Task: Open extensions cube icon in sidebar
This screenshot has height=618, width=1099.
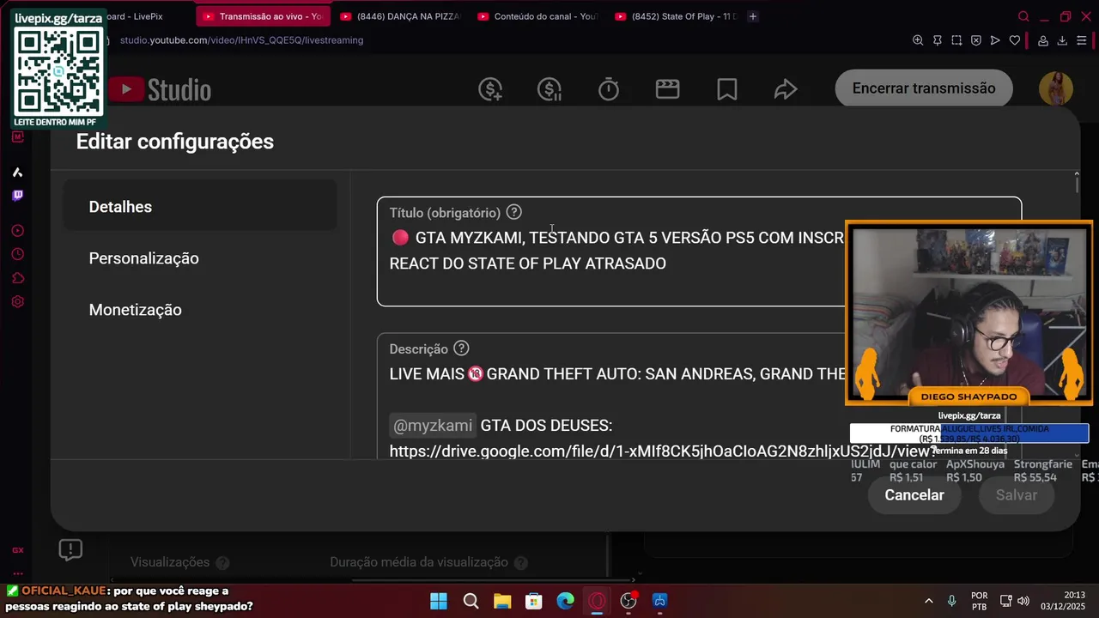Action: pyautogui.click(x=18, y=278)
